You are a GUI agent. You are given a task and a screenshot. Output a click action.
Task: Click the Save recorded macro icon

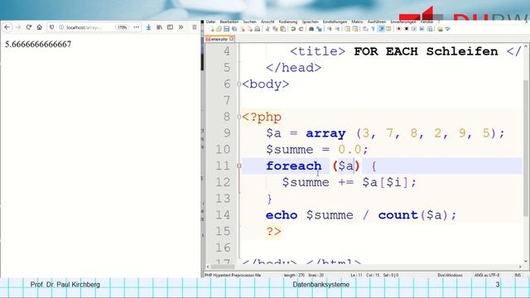pos(430,29)
